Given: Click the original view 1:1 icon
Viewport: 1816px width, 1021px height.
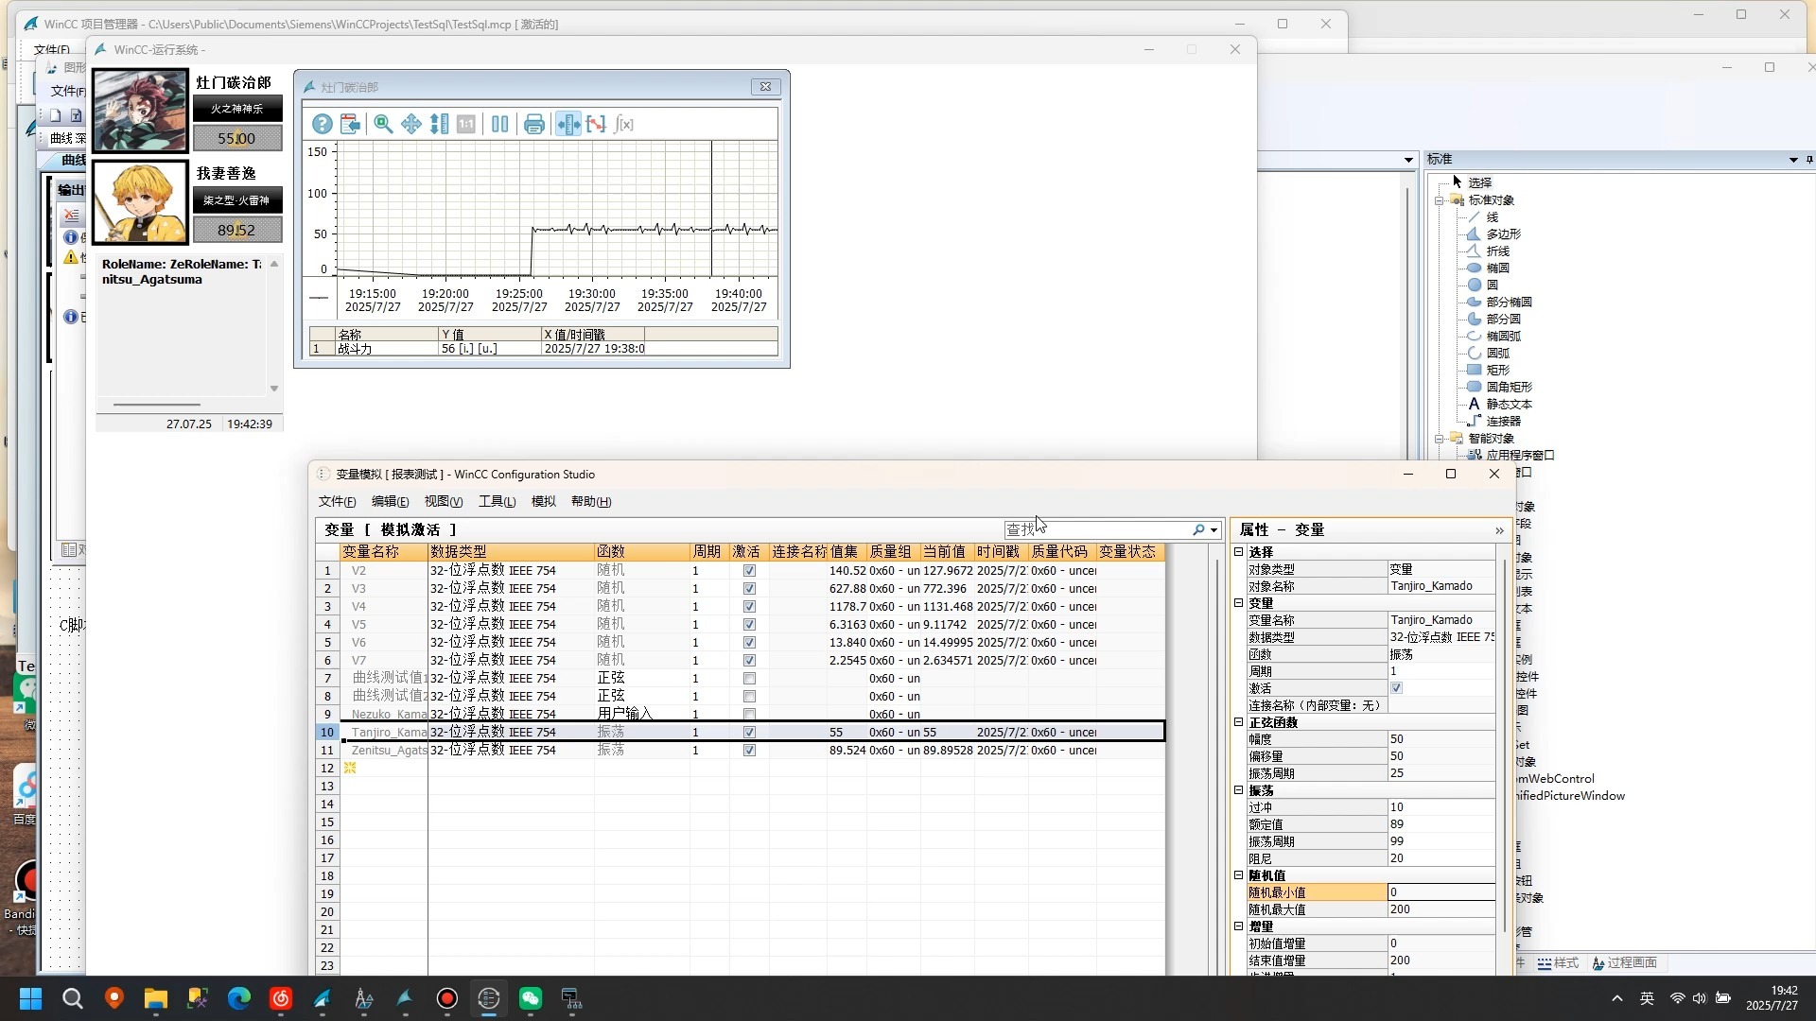Looking at the screenshot, I should click(466, 124).
